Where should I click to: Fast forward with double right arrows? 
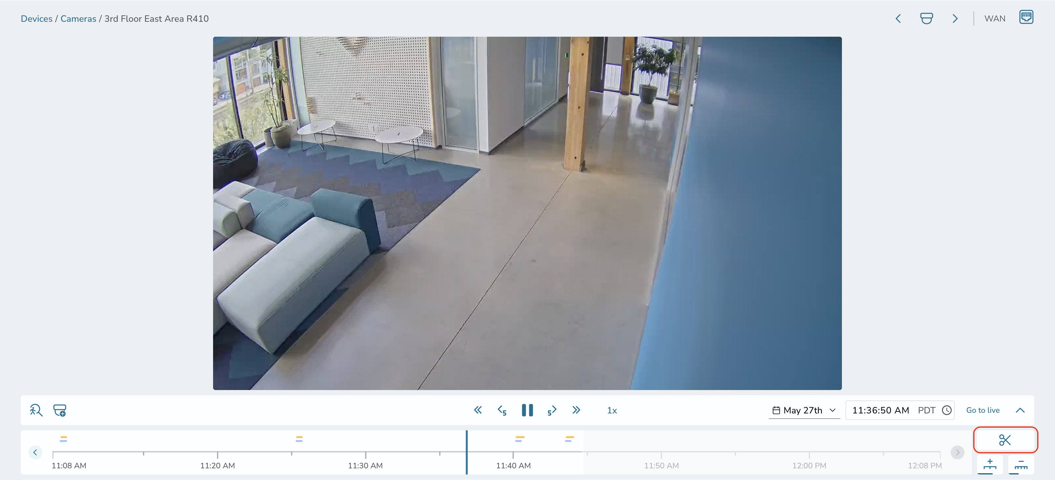click(576, 410)
